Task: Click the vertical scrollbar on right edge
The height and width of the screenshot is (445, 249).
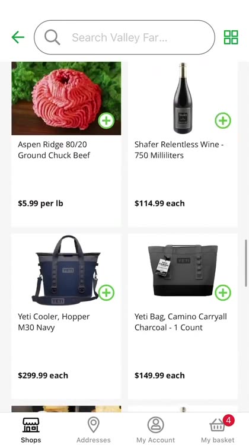Action: (246, 263)
